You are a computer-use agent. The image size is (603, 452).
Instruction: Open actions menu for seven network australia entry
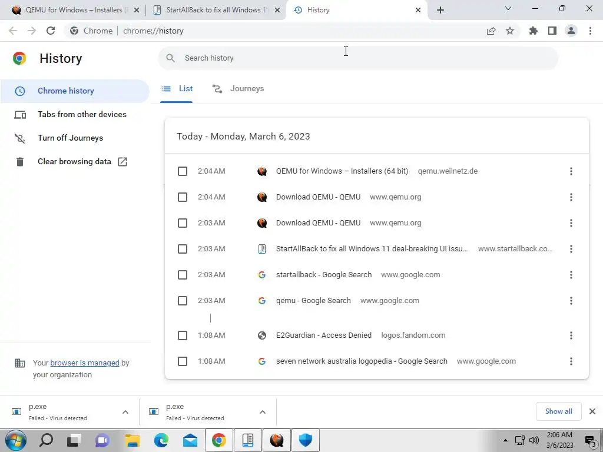571,361
